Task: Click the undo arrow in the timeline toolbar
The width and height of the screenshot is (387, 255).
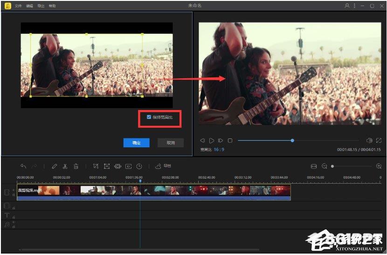Action: click(x=23, y=166)
